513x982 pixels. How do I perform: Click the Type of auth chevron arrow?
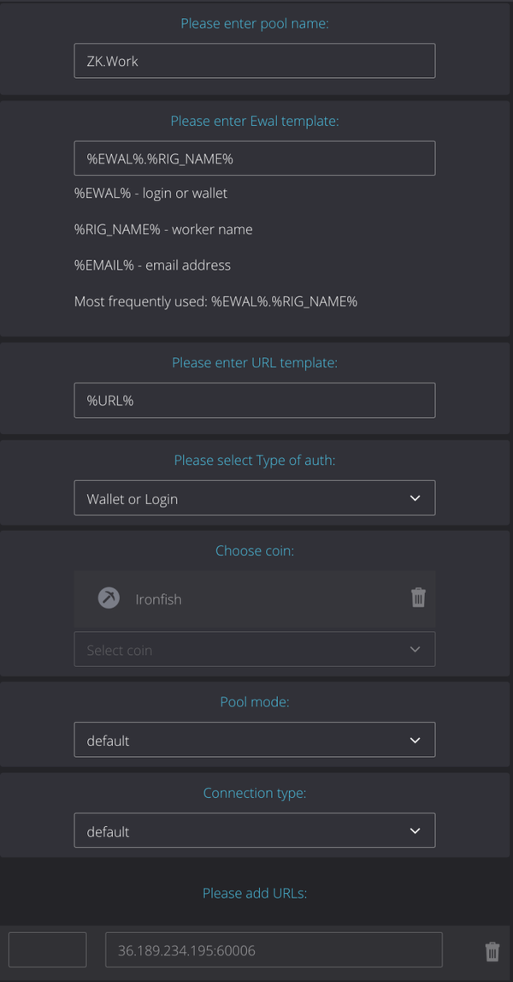[x=416, y=498]
